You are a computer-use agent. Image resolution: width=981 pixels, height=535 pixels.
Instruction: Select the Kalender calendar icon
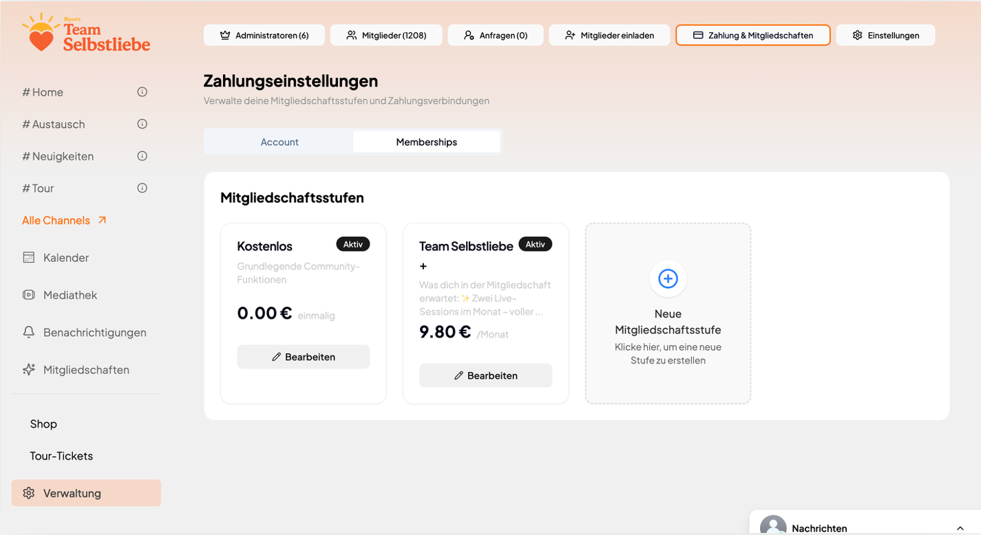click(28, 257)
